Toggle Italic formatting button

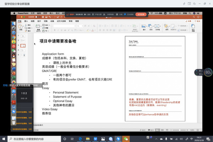(58, 30)
